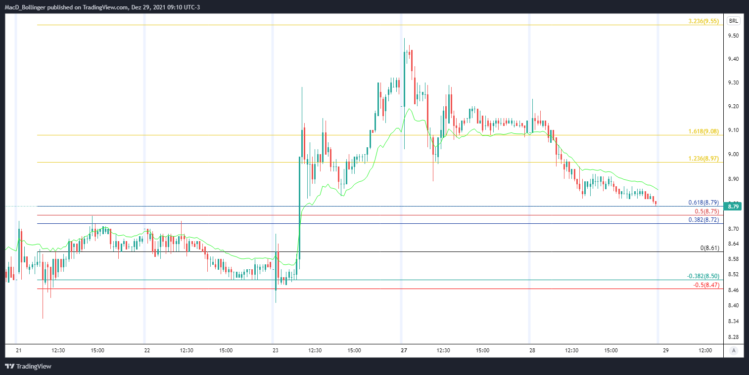
Task: Click the 9.20 price axis label
Action: tap(733, 107)
